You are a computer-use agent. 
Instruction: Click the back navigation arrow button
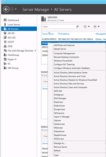click(x=6, y=9)
